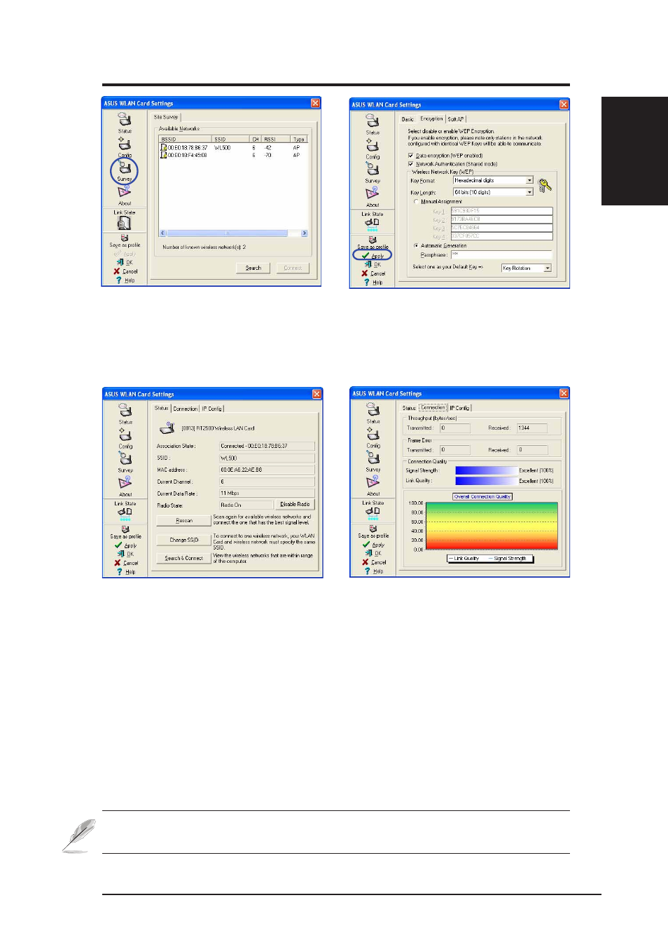This screenshot has height=947, width=668.
Task: Click Save as profile in the Site Survey window
Action: tap(125, 242)
